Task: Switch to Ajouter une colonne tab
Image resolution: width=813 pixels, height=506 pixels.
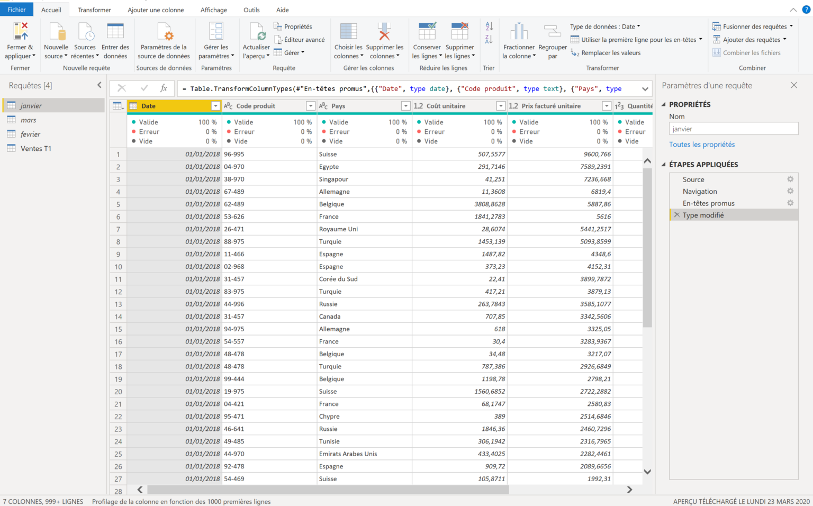Action: point(156,10)
